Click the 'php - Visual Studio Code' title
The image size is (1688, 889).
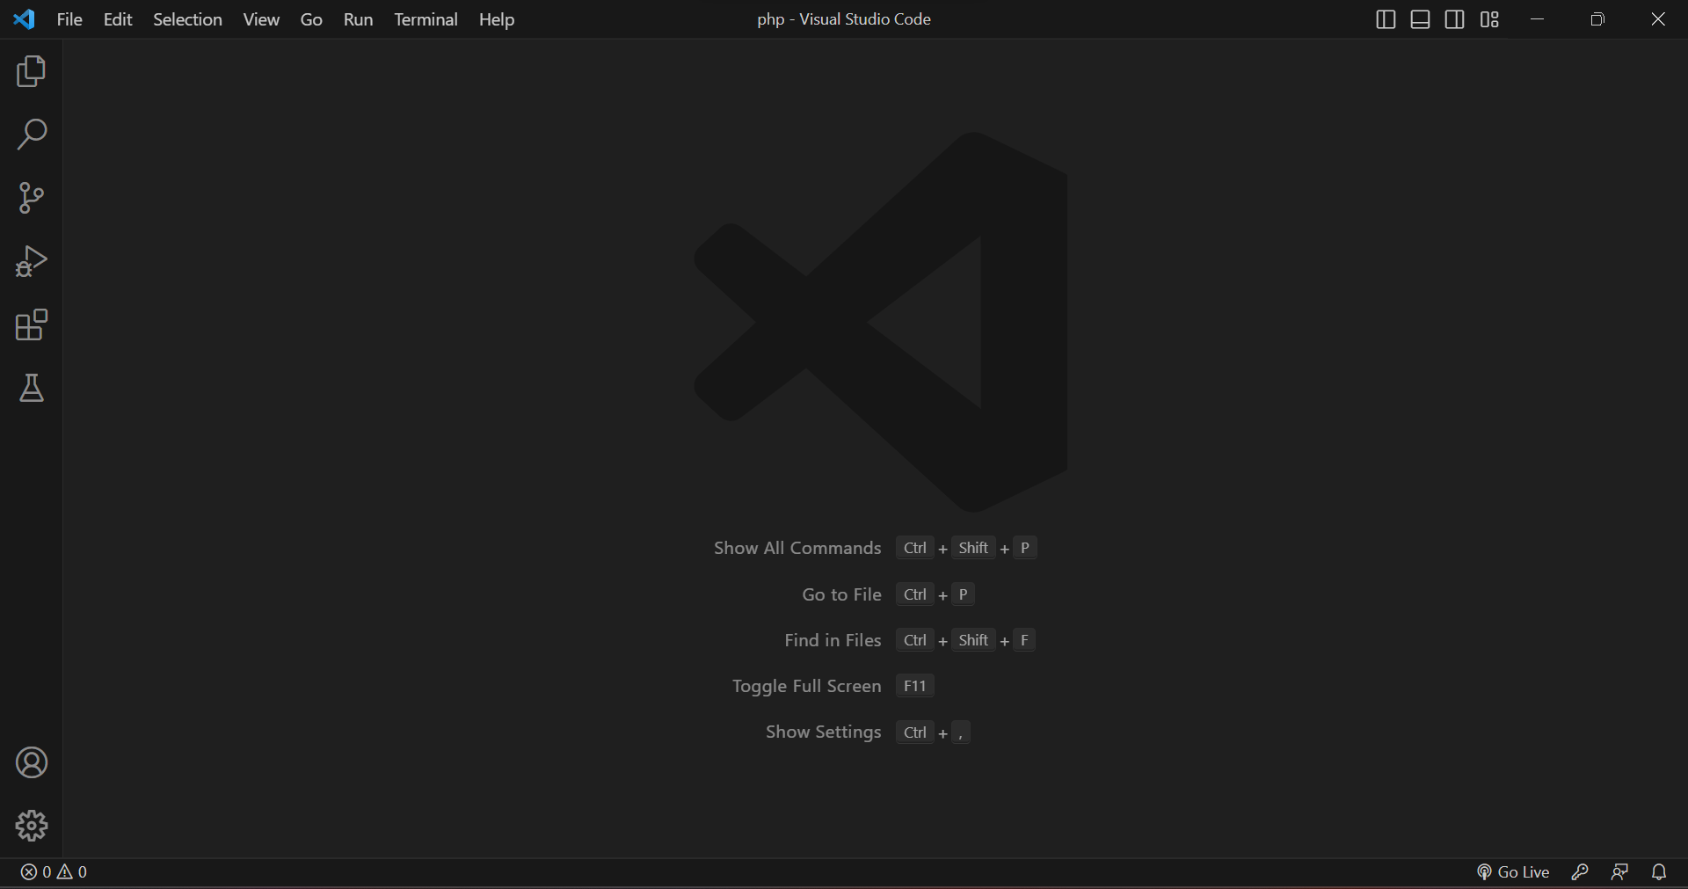[844, 19]
